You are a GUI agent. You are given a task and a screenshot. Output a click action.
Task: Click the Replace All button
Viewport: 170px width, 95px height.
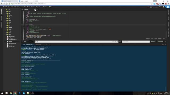pyautogui.click(x=160, y=42)
